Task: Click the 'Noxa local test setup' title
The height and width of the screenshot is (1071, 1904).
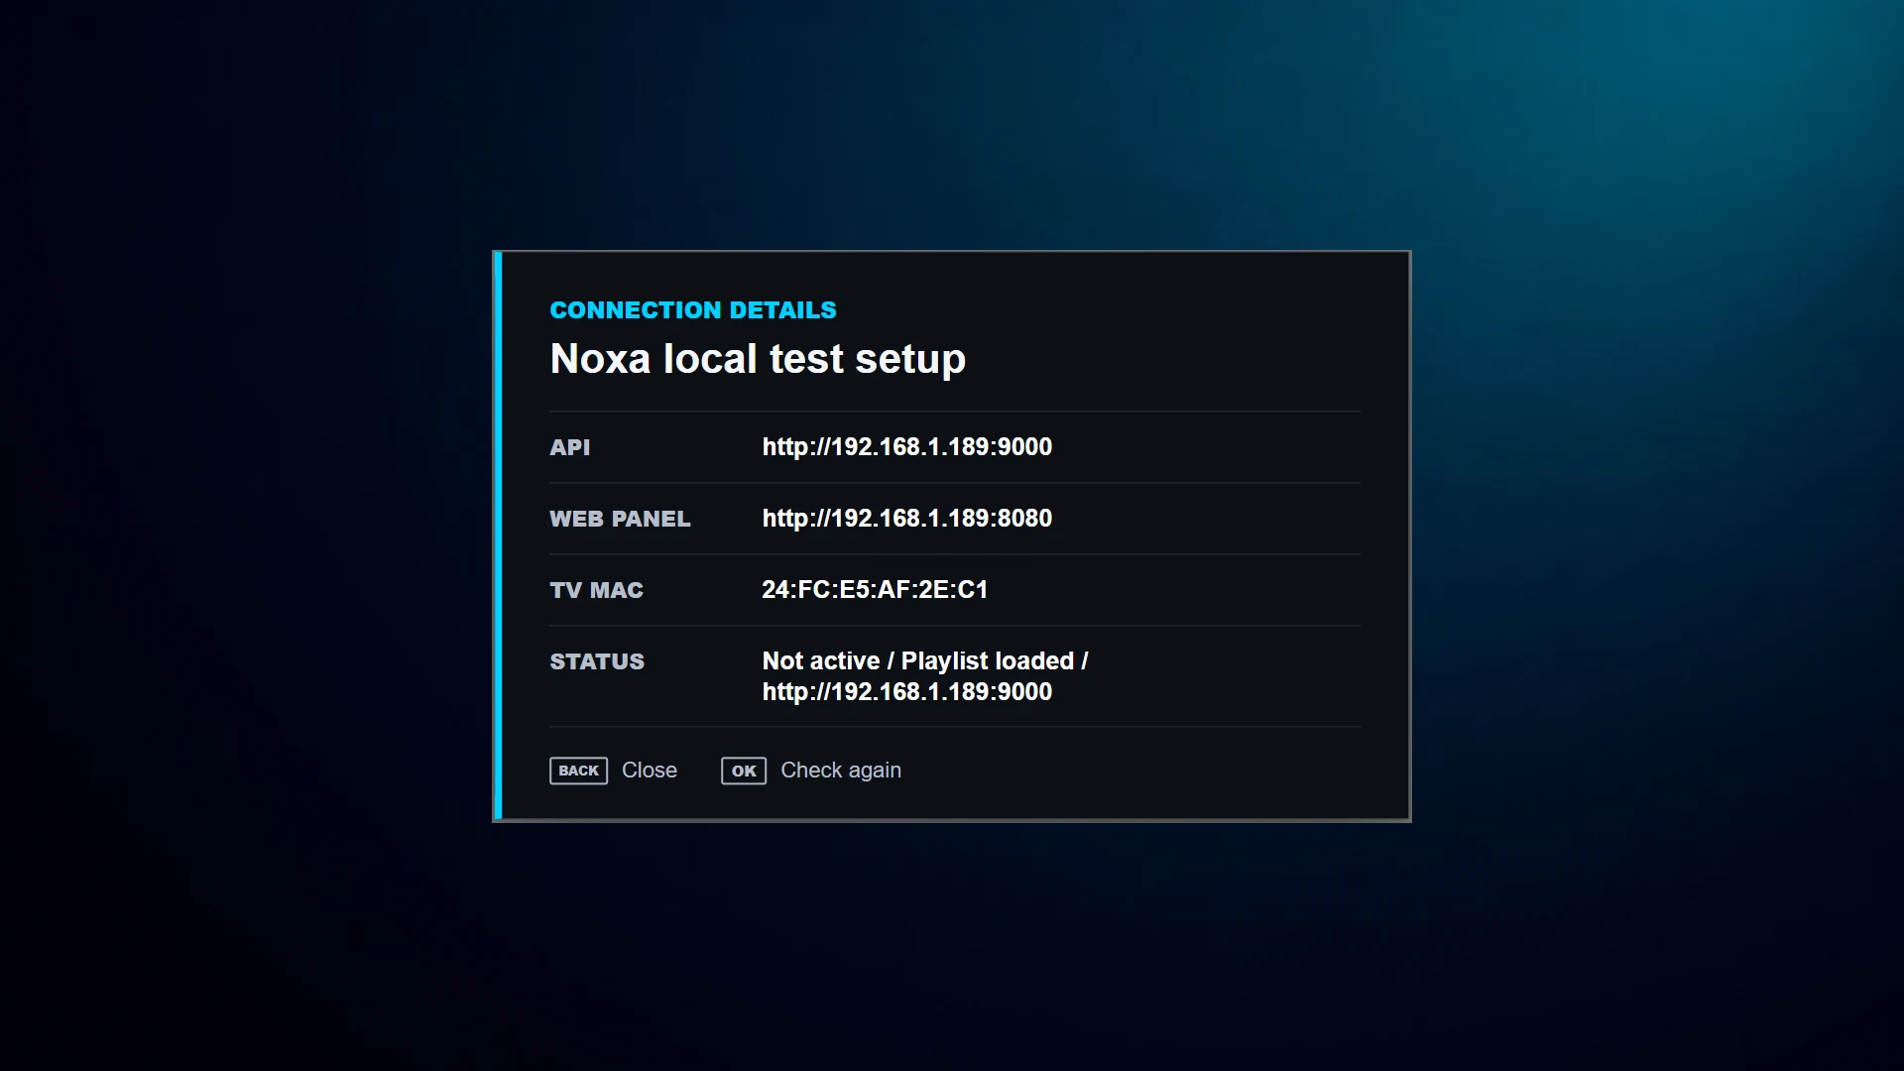Action: click(x=758, y=359)
